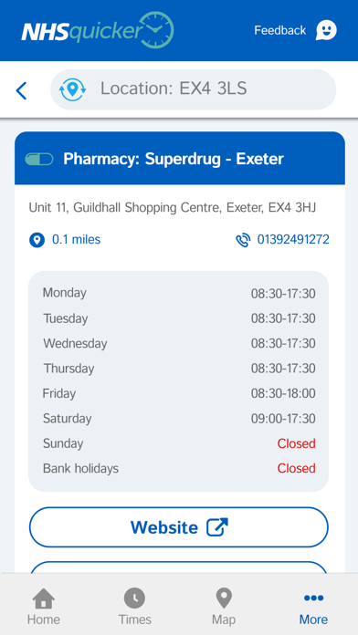Edit the Location EX4 3LS field
358x635 pixels.
194,89
